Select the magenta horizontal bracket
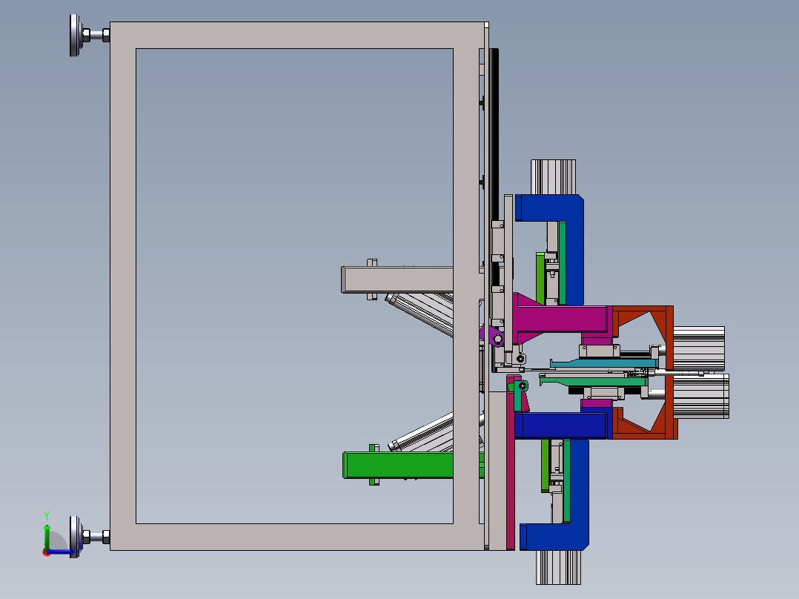Image resolution: width=799 pixels, height=599 pixels. (x=560, y=319)
